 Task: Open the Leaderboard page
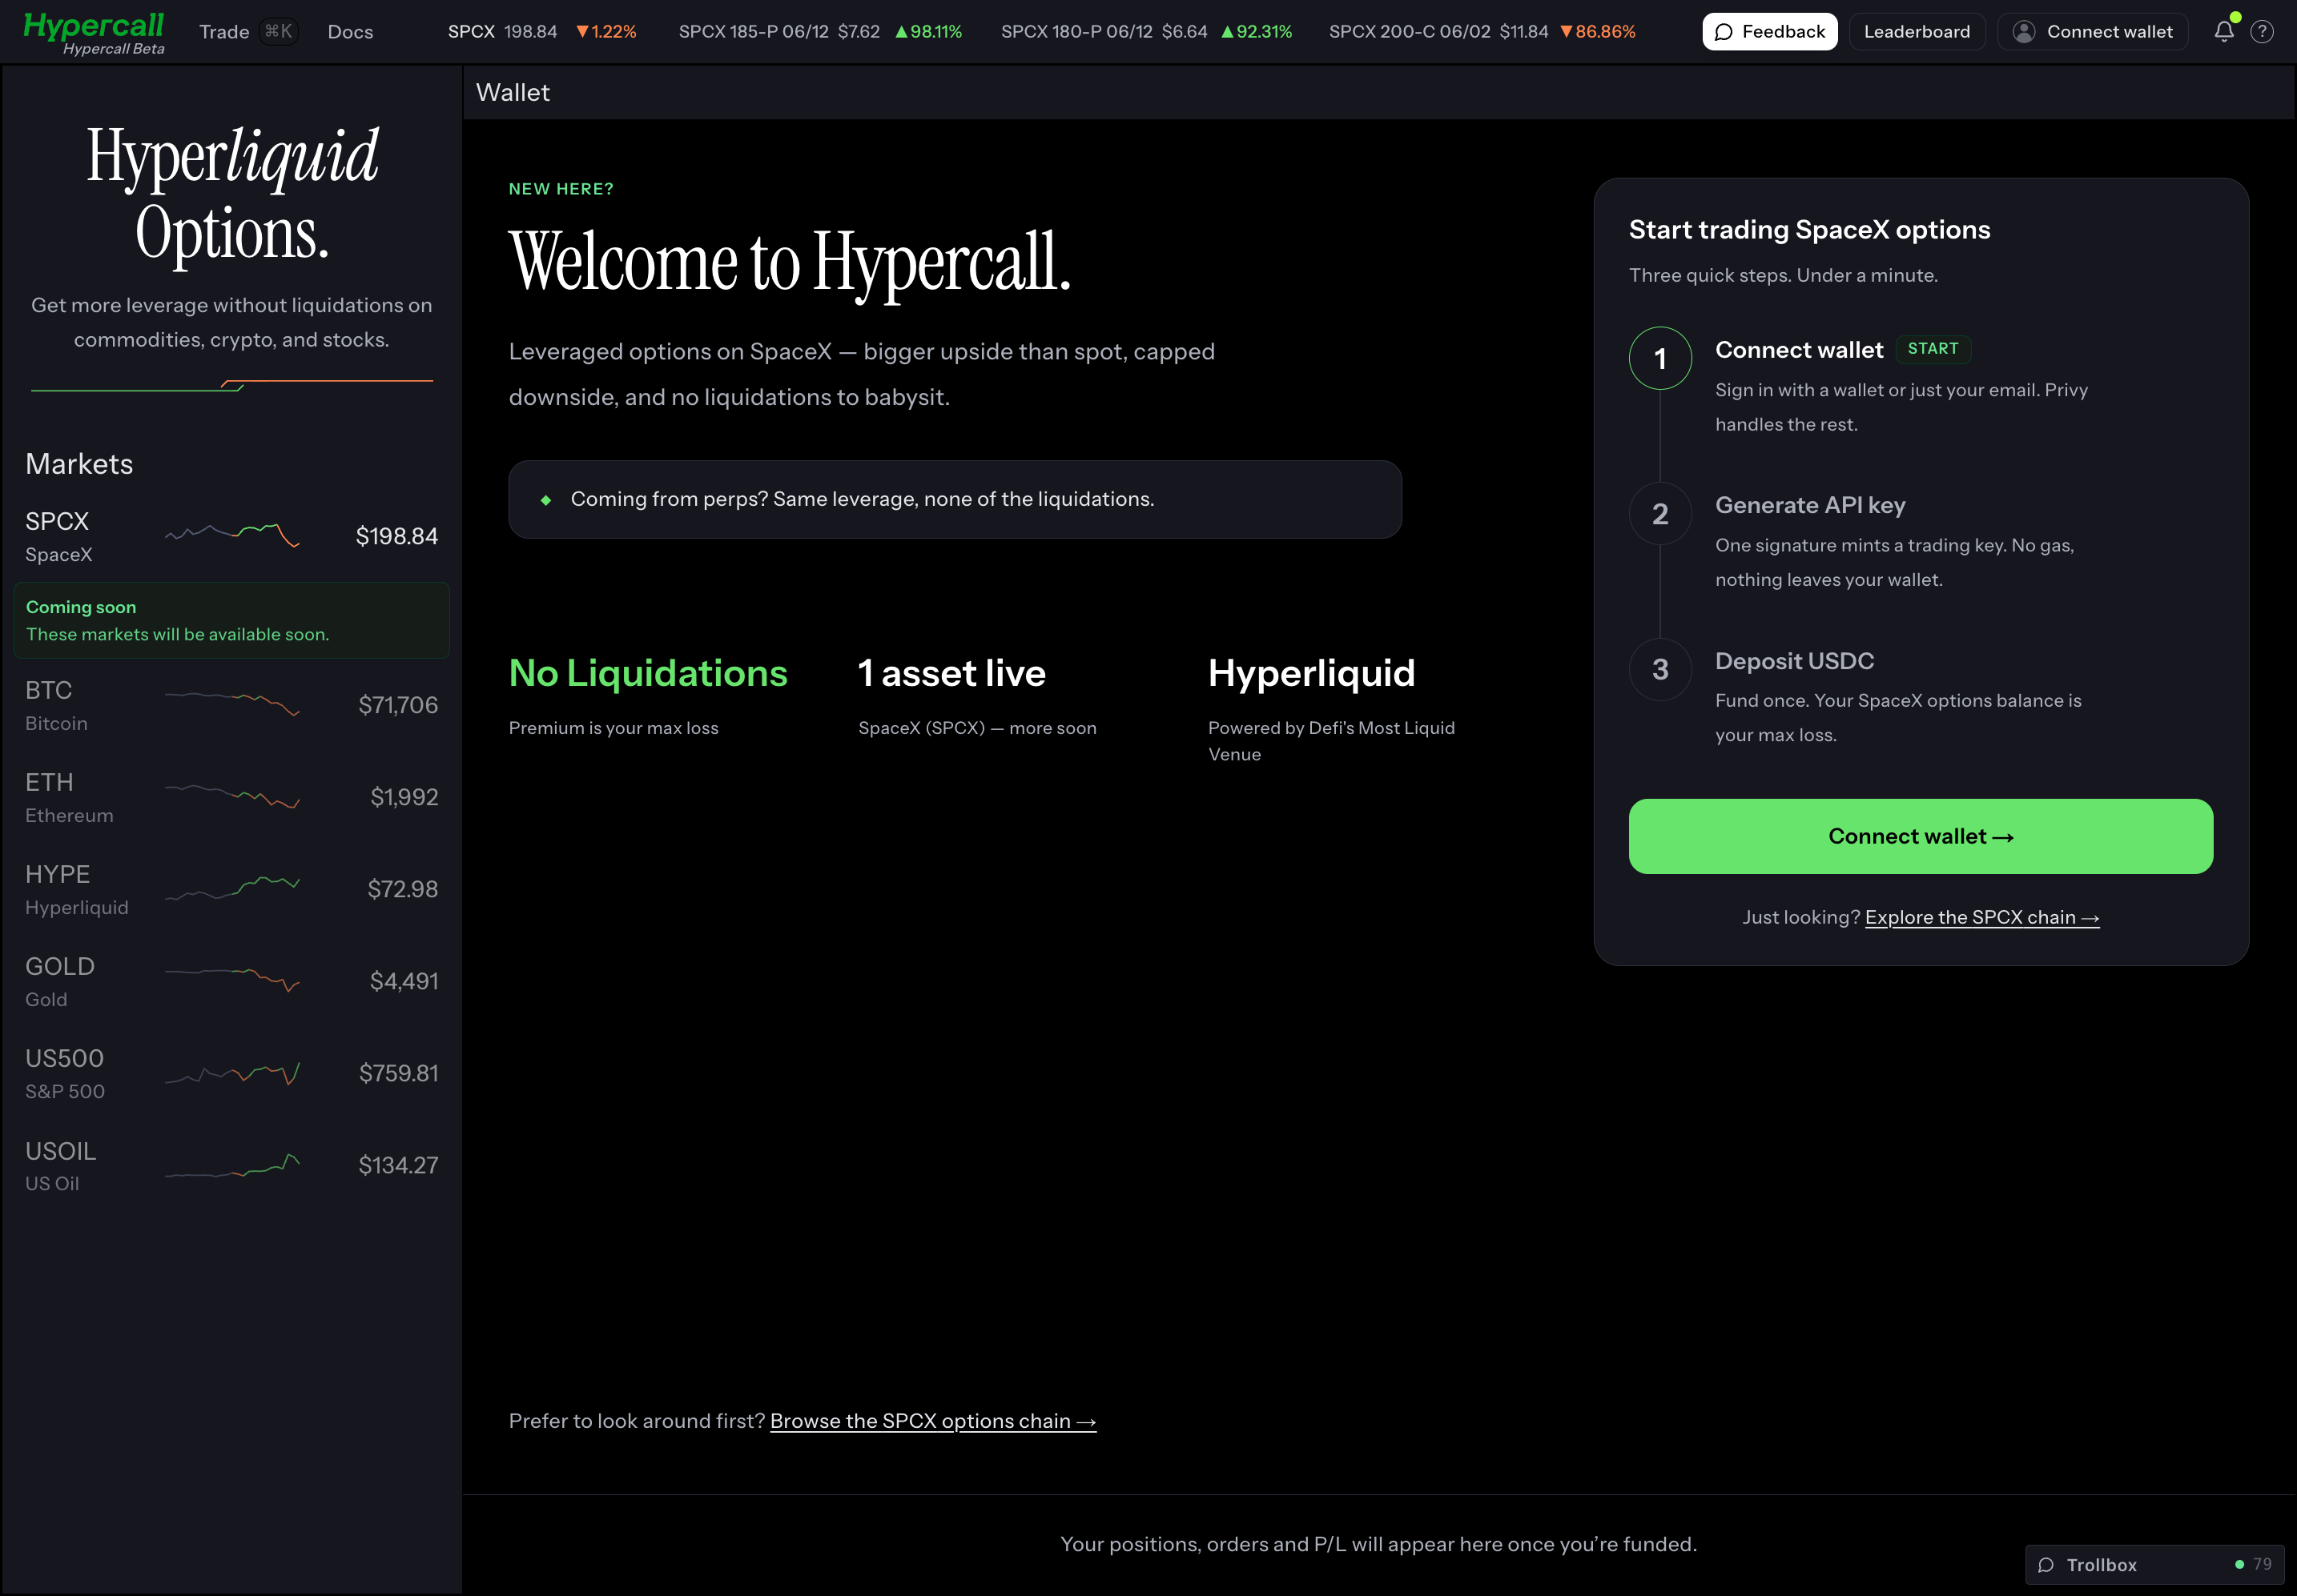(1916, 31)
